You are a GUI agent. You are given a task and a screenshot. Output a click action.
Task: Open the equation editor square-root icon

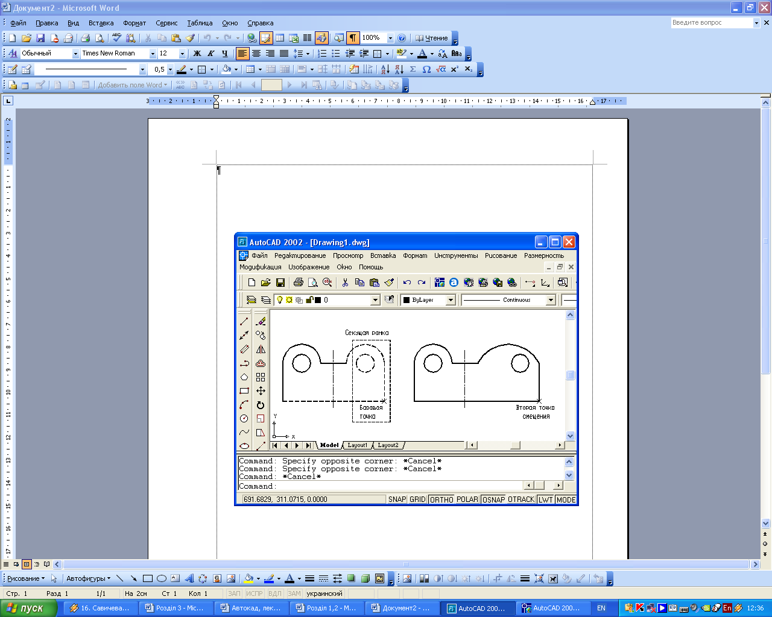(441, 69)
